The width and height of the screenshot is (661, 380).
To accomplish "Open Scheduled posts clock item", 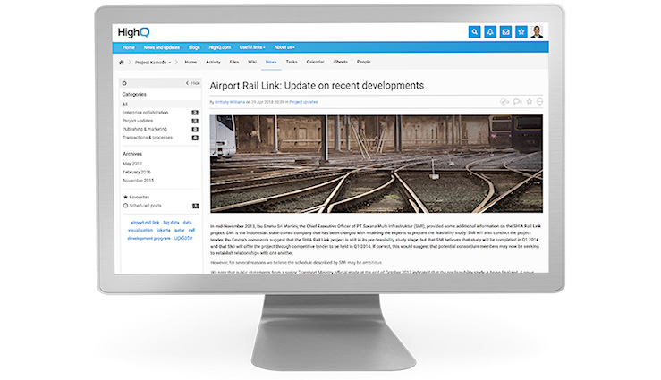I will click(x=142, y=206).
